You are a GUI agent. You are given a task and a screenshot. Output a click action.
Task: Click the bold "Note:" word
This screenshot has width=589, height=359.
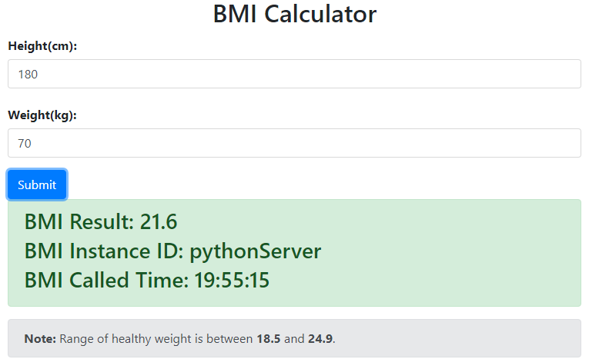pyautogui.click(x=40, y=339)
